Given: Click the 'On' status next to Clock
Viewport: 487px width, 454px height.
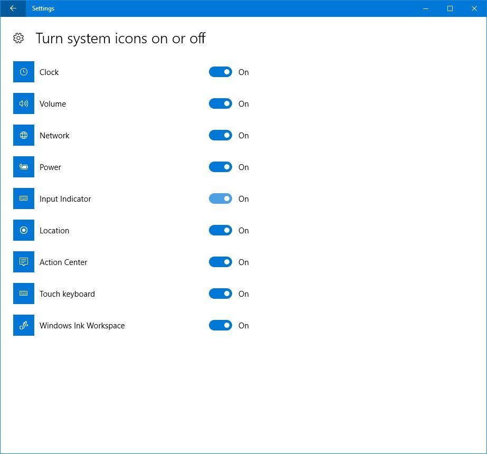Looking at the screenshot, I should 244,72.
